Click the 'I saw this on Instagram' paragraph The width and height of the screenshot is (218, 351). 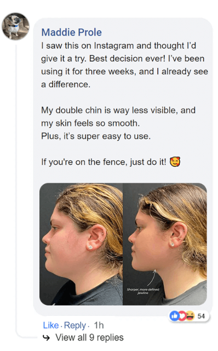(124, 65)
